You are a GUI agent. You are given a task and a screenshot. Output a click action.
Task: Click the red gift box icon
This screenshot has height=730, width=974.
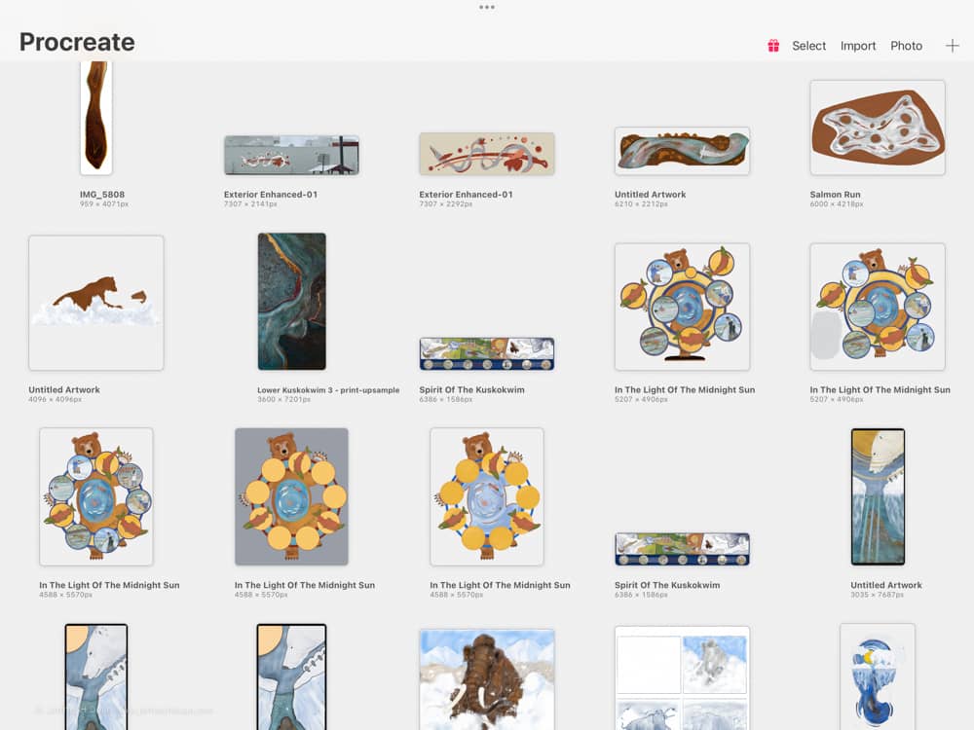(x=773, y=46)
